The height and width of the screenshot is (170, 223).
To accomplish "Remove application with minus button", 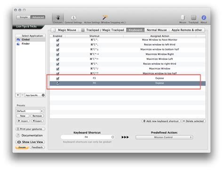I will click(22, 95).
